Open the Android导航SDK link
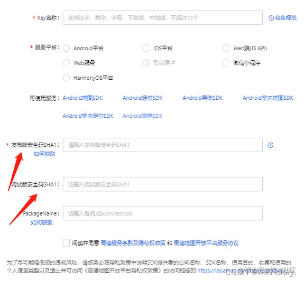The height and width of the screenshot is (282, 304). [x=202, y=98]
